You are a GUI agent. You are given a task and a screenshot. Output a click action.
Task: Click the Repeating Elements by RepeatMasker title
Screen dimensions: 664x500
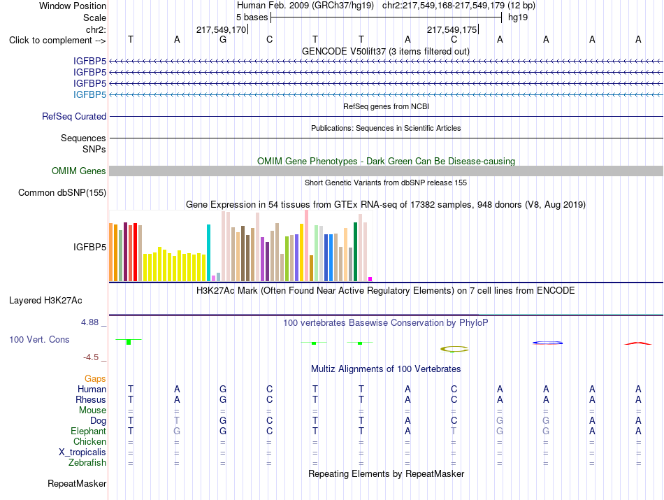pyautogui.click(x=386, y=473)
